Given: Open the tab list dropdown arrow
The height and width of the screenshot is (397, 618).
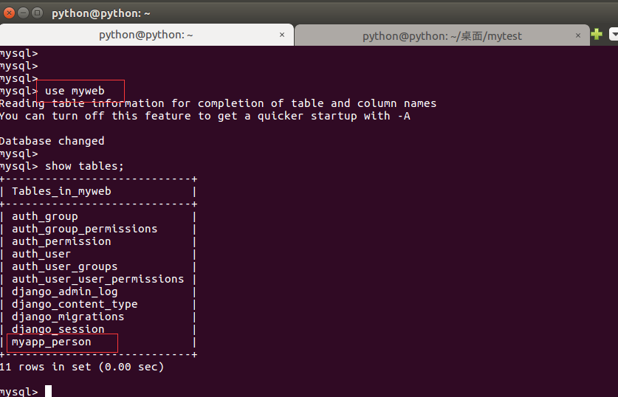Looking at the screenshot, I should (x=614, y=34).
